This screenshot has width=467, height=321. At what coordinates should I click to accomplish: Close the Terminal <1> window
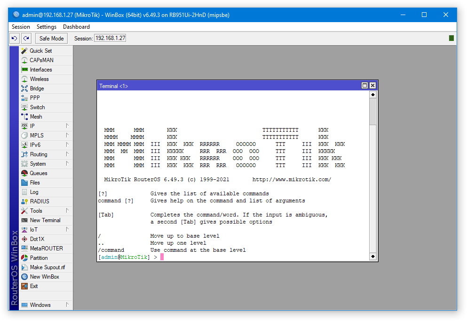click(372, 86)
